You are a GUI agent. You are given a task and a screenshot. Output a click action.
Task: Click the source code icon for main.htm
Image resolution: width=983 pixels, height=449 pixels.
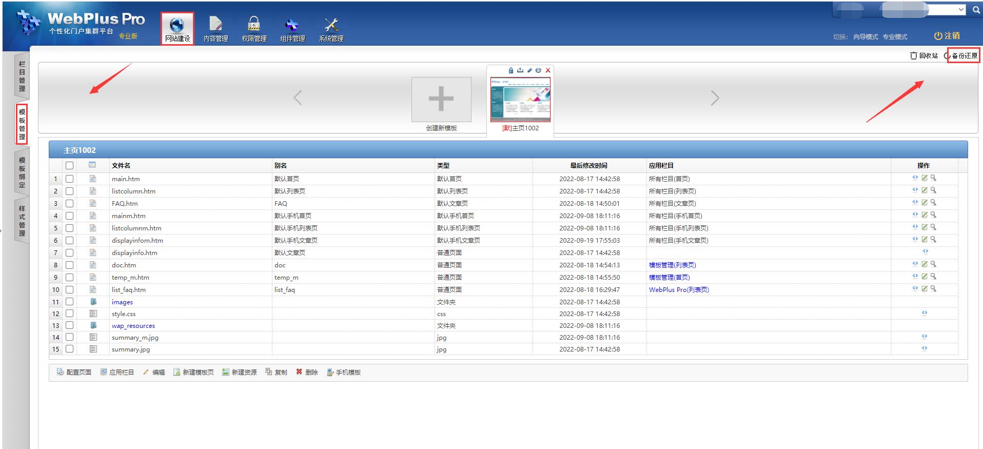(915, 178)
